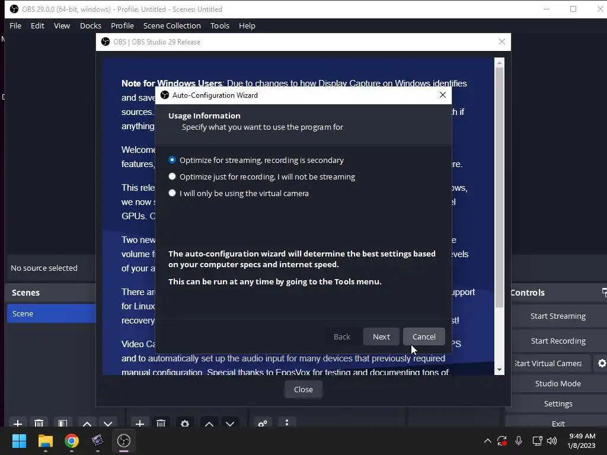Close release notes window with X button
The width and height of the screenshot is (607, 455).
pos(501,41)
